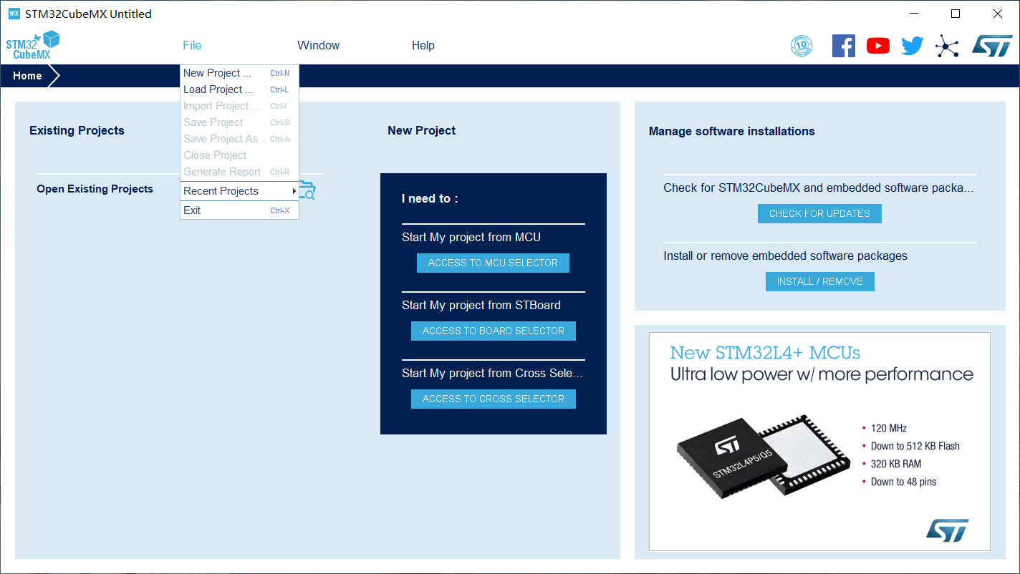Click ACCESS TO CROSS SELECTOR button

pos(493,399)
